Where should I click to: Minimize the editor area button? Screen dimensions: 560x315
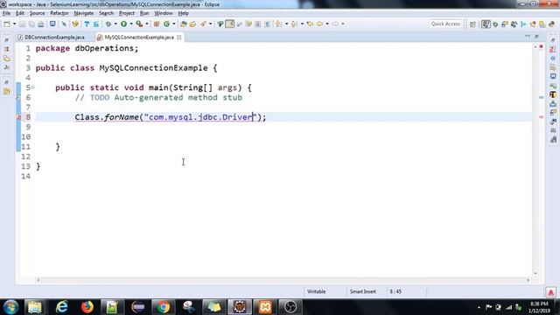[x=528, y=37]
